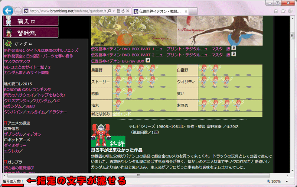Click the horizontal scrollbar thumb
The height and width of the screenshot is (187, 297).
[x=138, y=175]
